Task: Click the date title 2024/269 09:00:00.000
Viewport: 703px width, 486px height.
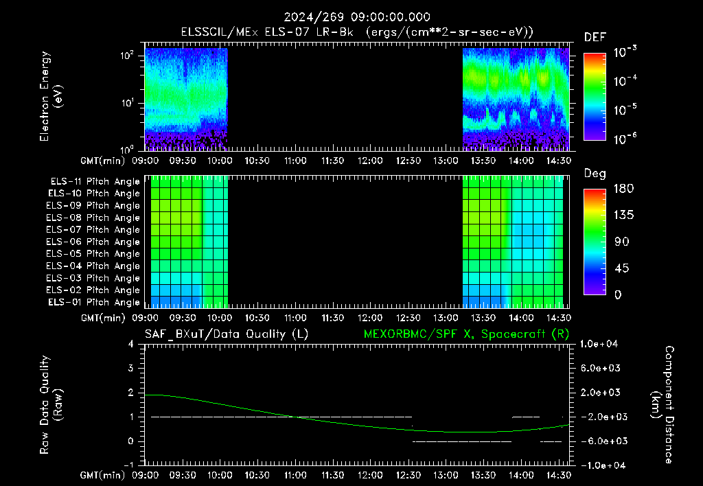Action: point(357,17)
